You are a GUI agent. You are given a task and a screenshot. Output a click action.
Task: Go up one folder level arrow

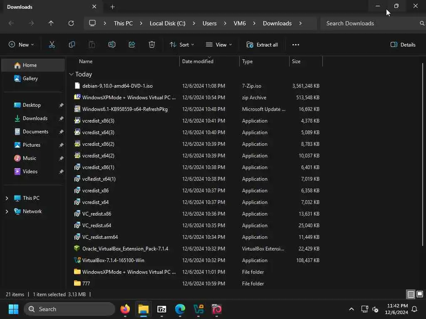pyautogui.click(x=51, y=23)
